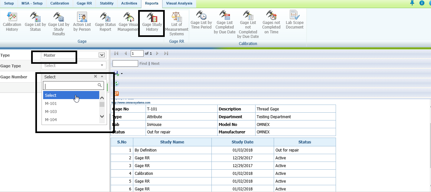
Task: Go to next report page
Action: 157,53
